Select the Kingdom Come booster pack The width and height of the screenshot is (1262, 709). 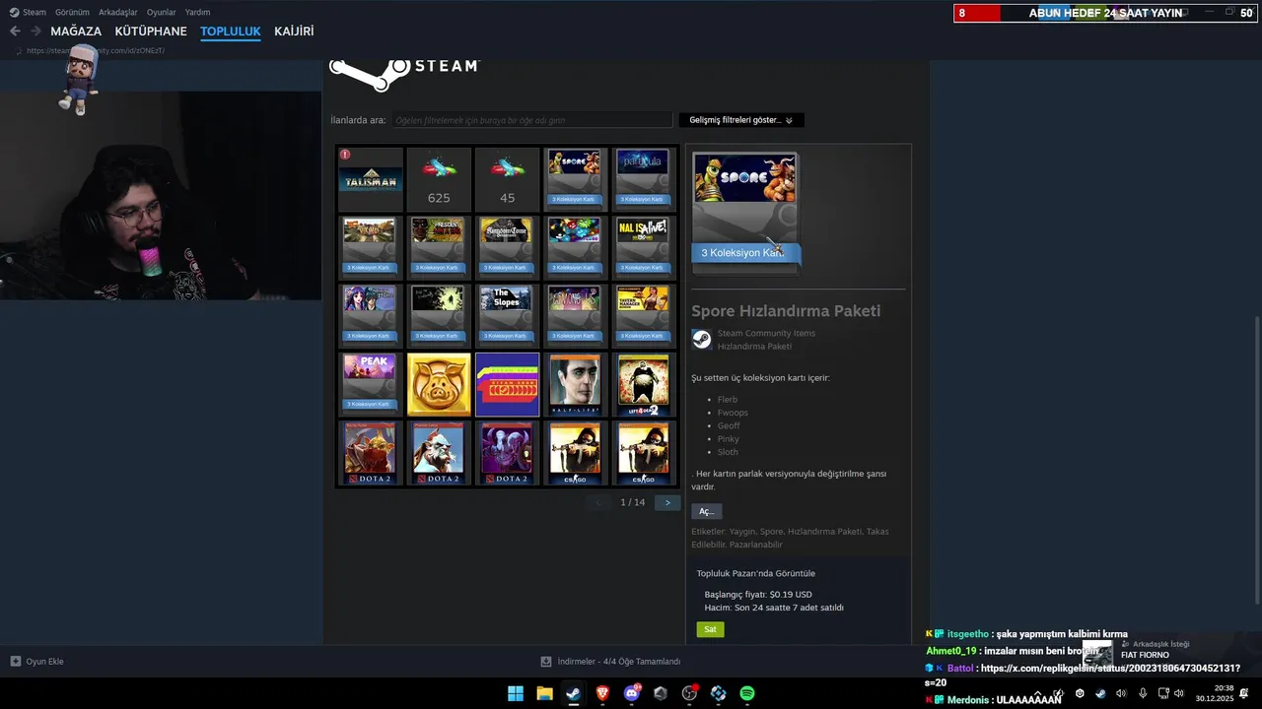[507, 247]
